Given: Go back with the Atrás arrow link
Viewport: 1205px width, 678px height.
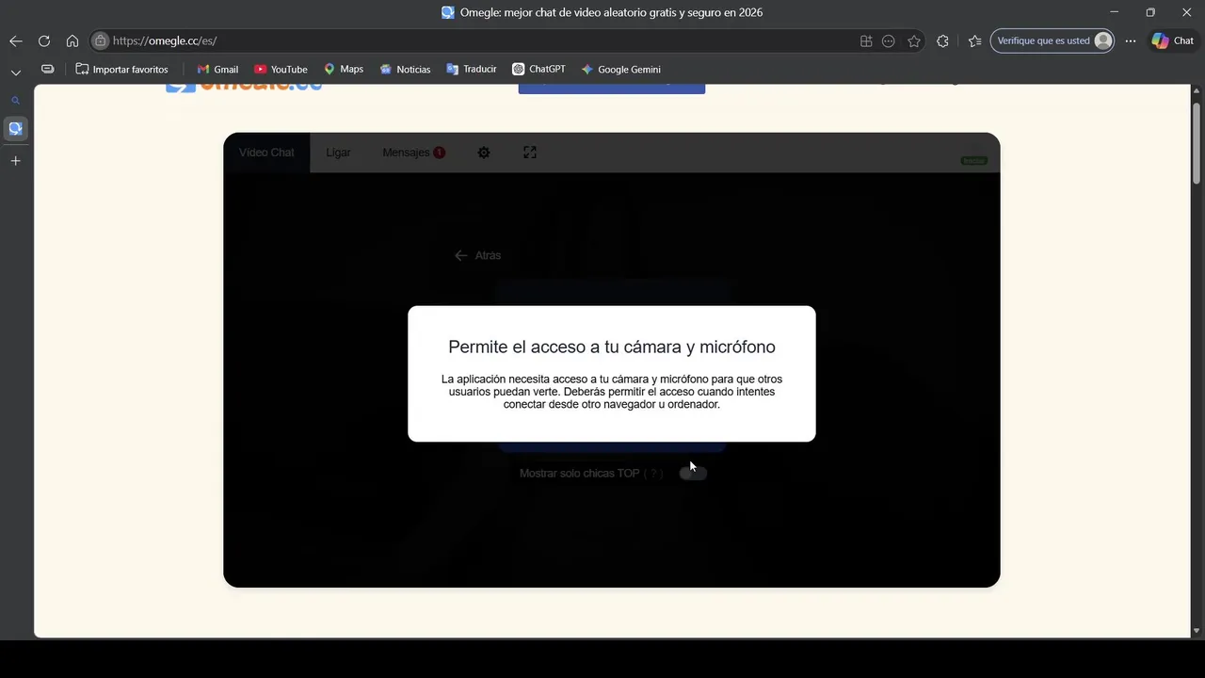Looking at the screenshot, I should [x=477, y=255].
